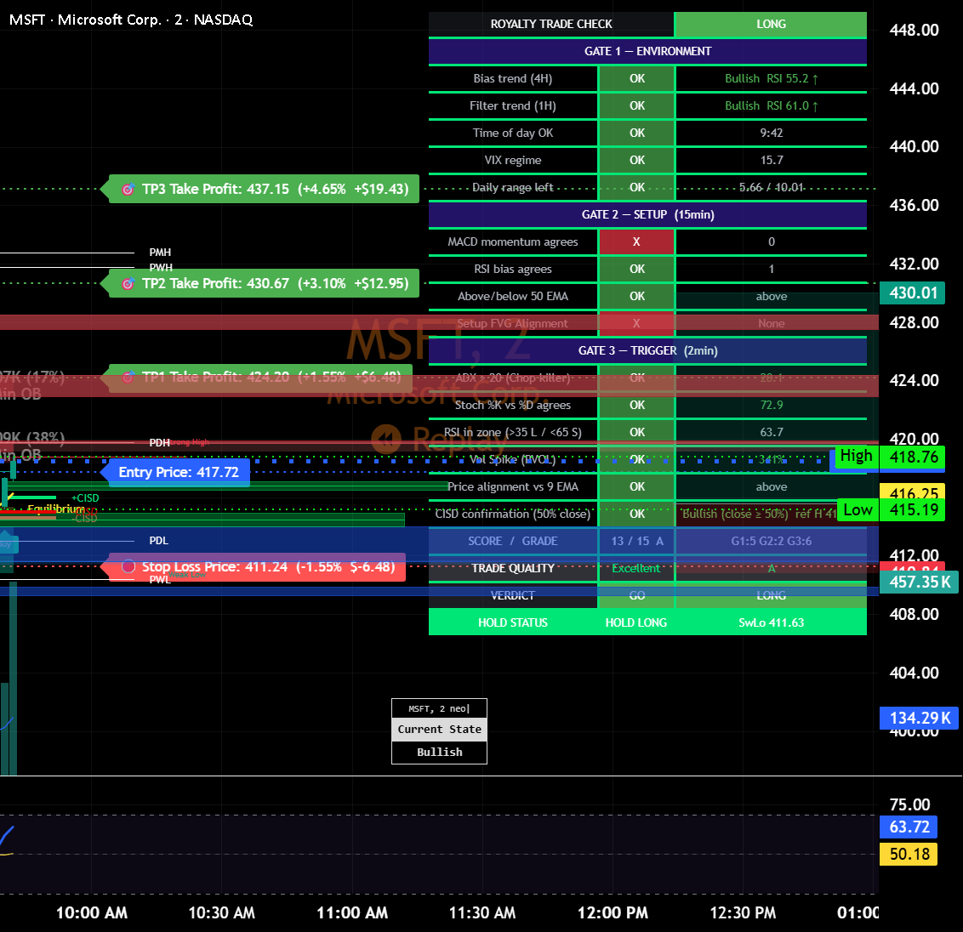Click the RSI in zone value 63.7
This screenshot has width=963, height=932.
772,432
